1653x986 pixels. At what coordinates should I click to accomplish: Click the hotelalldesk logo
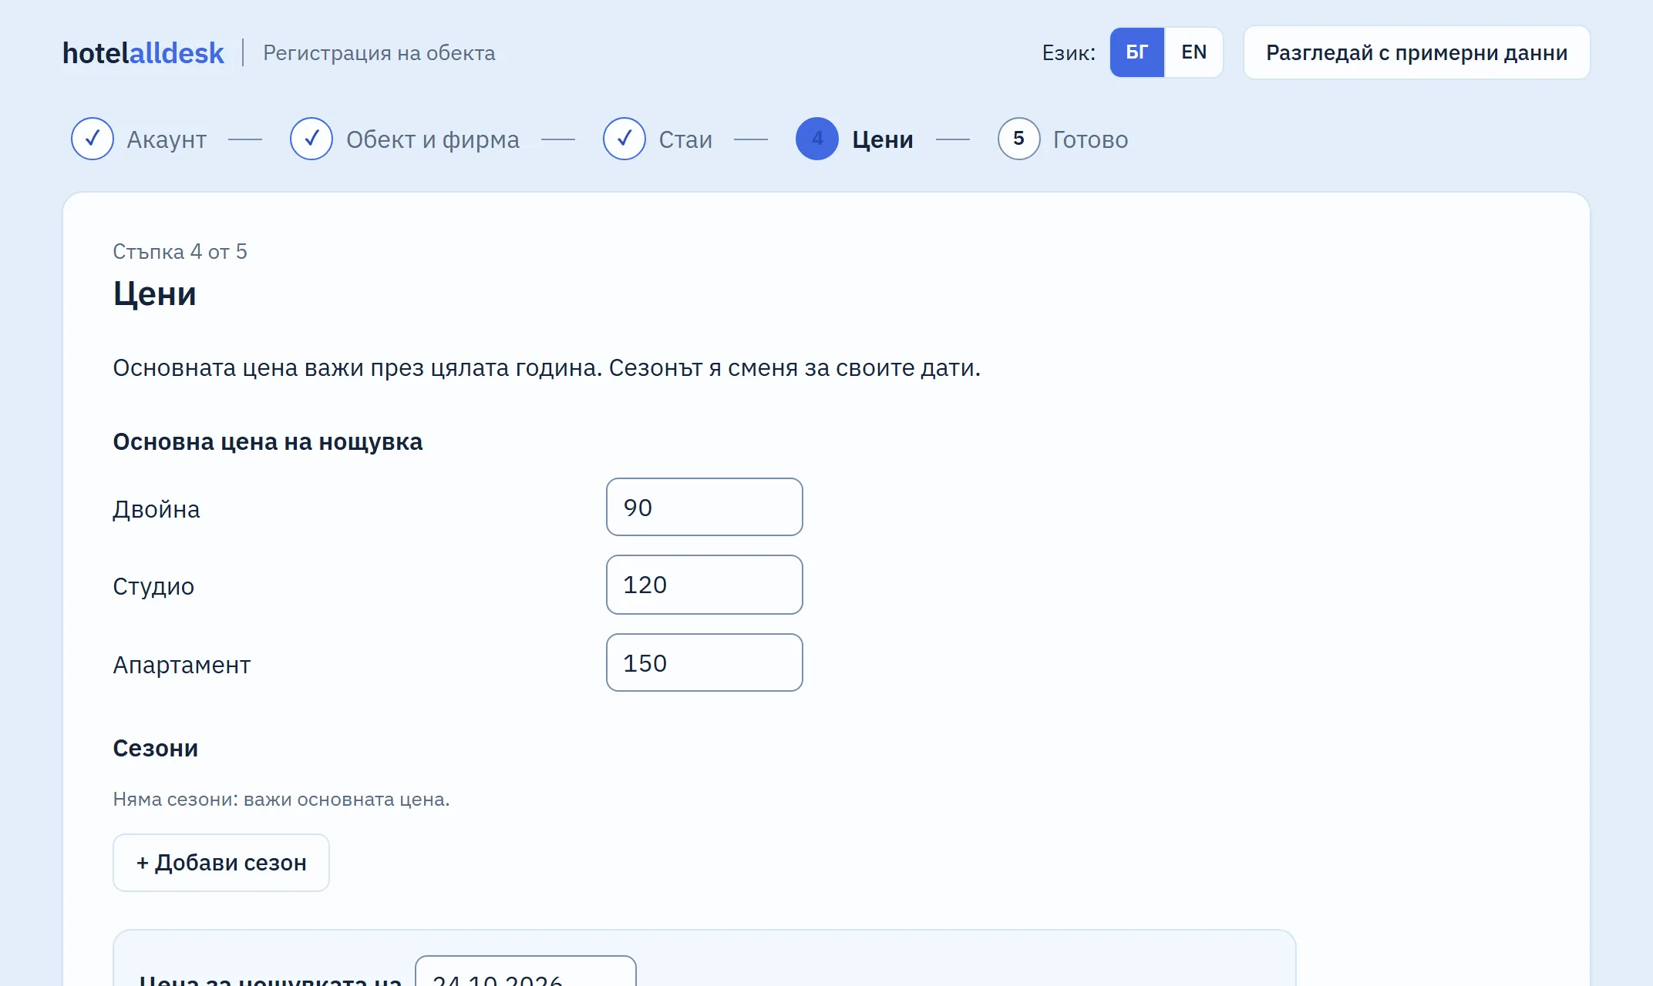[143, 52]
